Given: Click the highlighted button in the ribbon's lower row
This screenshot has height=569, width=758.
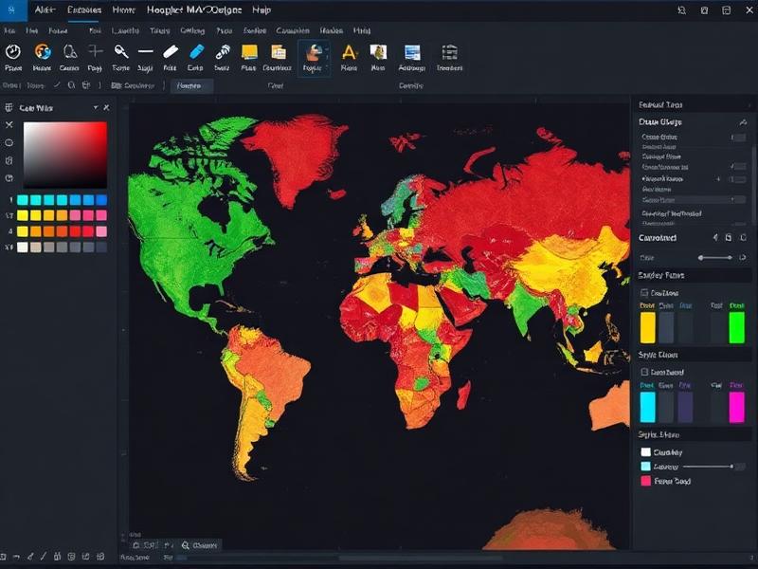Looking at the screenshot, I should [191, 85].
